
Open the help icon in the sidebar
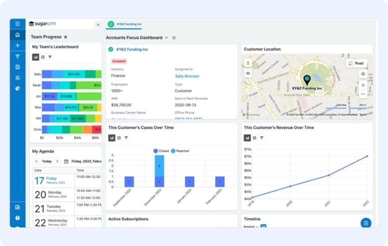[17, 218]
